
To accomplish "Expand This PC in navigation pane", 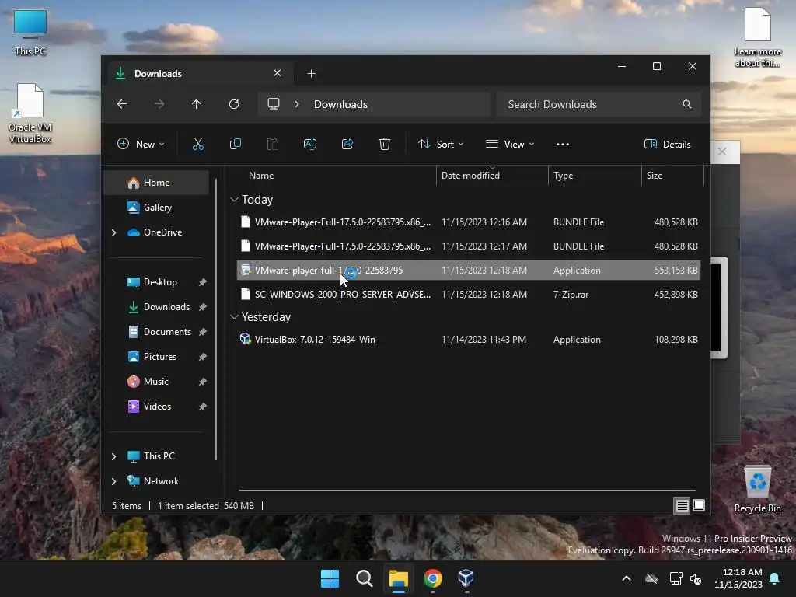I will coord(113,456).
